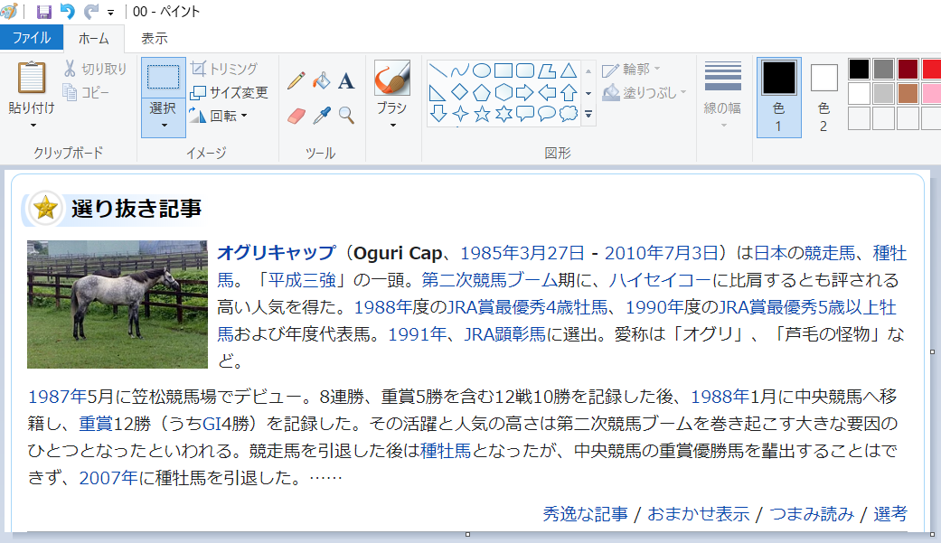Select the Pencil tool
The image size is (941, 543).
click(x=296, y=81)
